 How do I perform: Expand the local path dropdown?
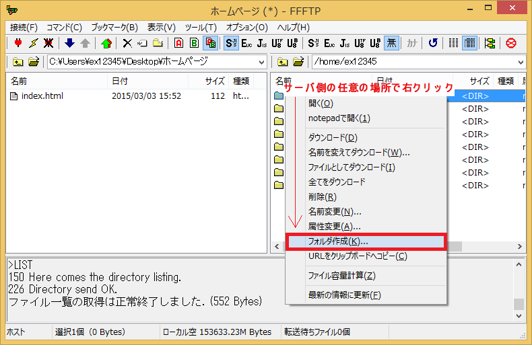pyautogui.click(x=261, y=62)
